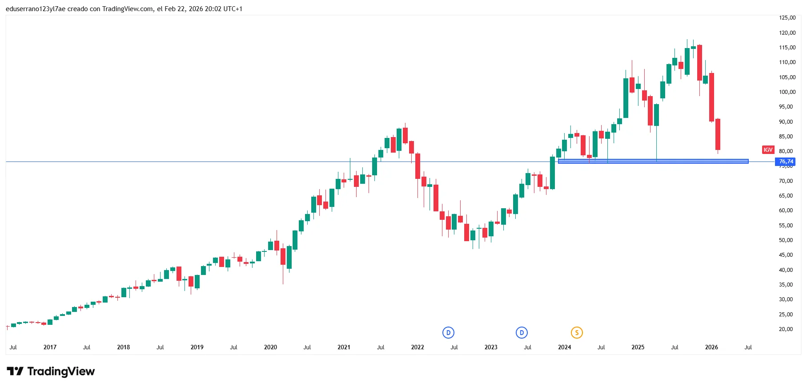Image resolution: width=807 pixels, height=388 pixels.
Task: Click the 20,00 price scale label
Action: click(x=786, y=329)
